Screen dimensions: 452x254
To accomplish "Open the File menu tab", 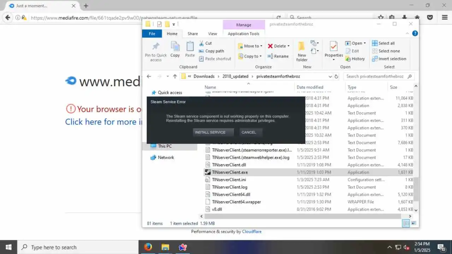I will coord(152,34).
